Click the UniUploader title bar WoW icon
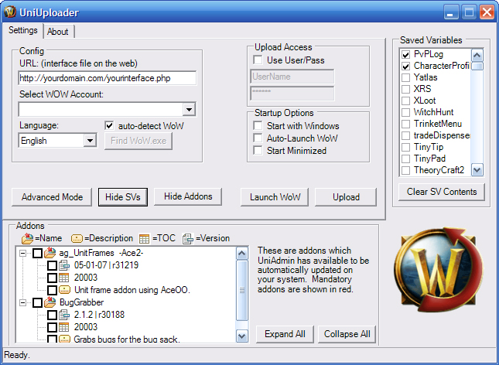 coord(10,12)
